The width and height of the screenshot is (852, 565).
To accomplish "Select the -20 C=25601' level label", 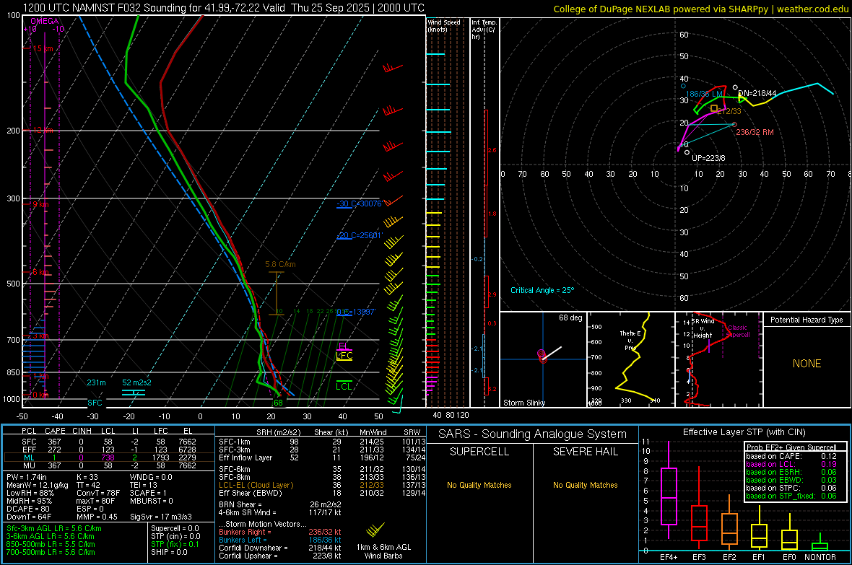I will [360, 235].
